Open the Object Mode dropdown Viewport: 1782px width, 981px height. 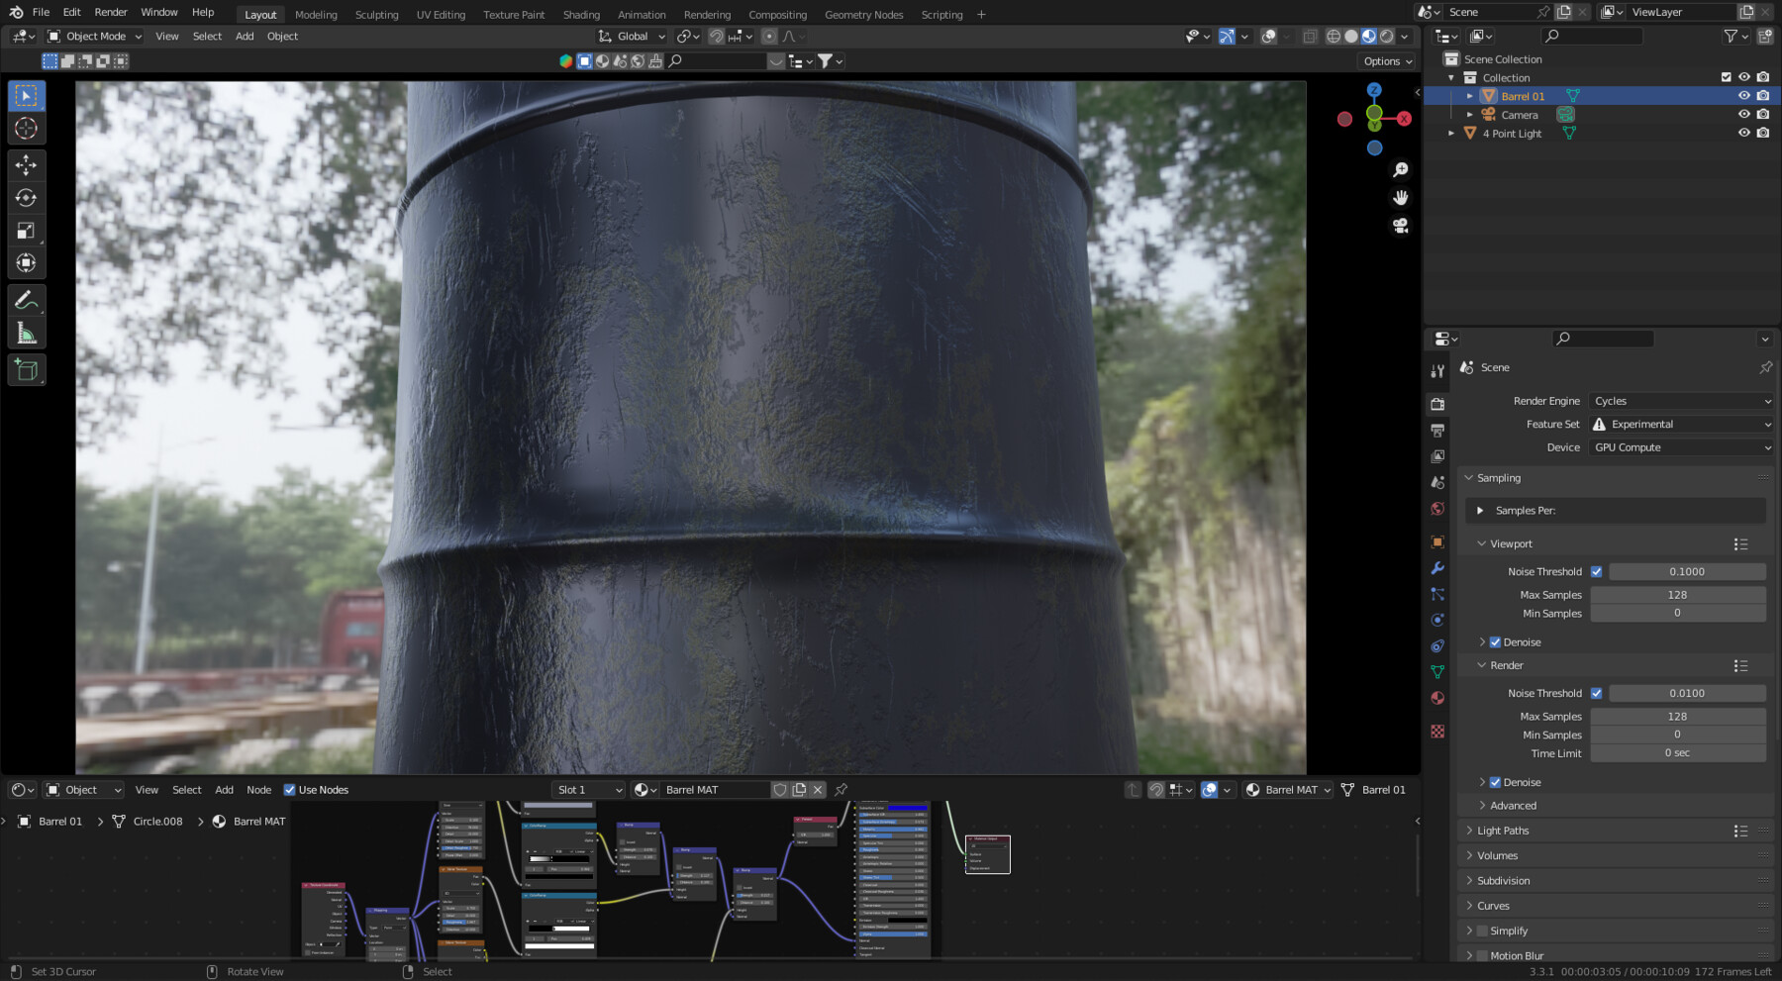94,36
